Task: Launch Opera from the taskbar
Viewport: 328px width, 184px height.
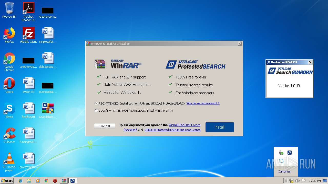Action: 55,181
